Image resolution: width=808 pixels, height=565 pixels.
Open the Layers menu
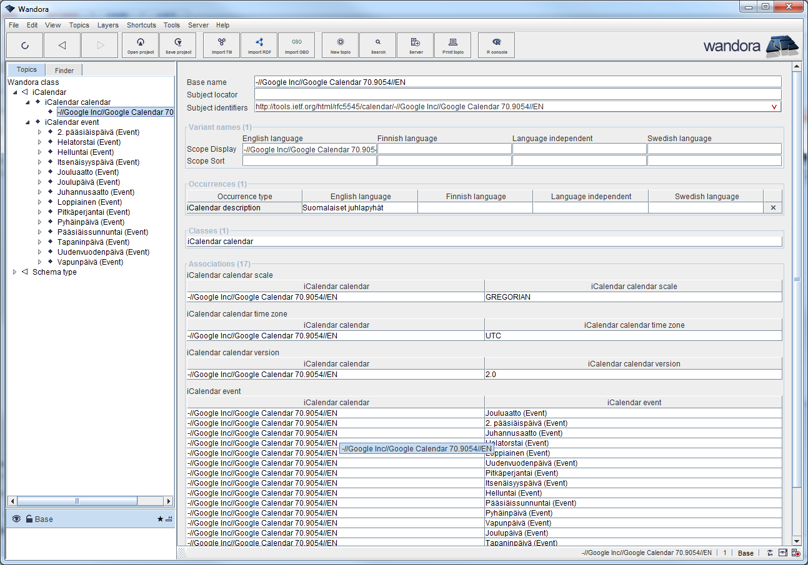[x=107, y=25]
